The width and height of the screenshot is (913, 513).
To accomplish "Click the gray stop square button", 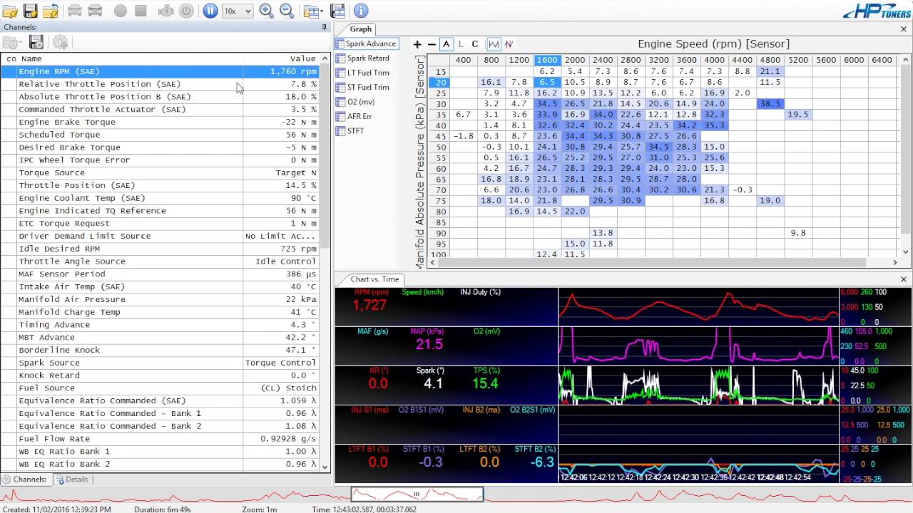I will [141, 11].
